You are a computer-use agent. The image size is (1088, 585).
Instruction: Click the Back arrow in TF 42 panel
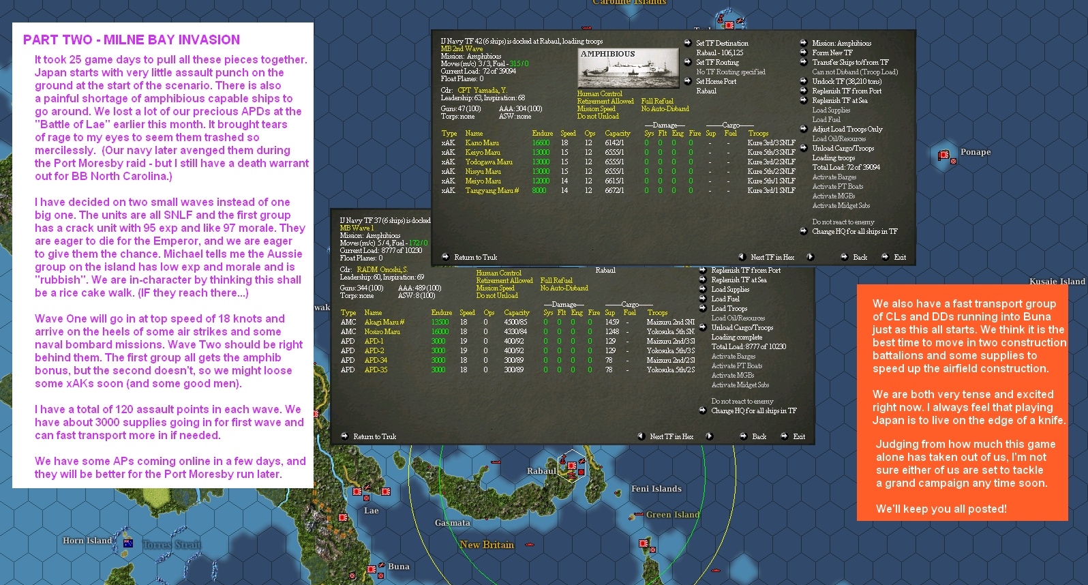pyautogui.click(x=845, y=257)
